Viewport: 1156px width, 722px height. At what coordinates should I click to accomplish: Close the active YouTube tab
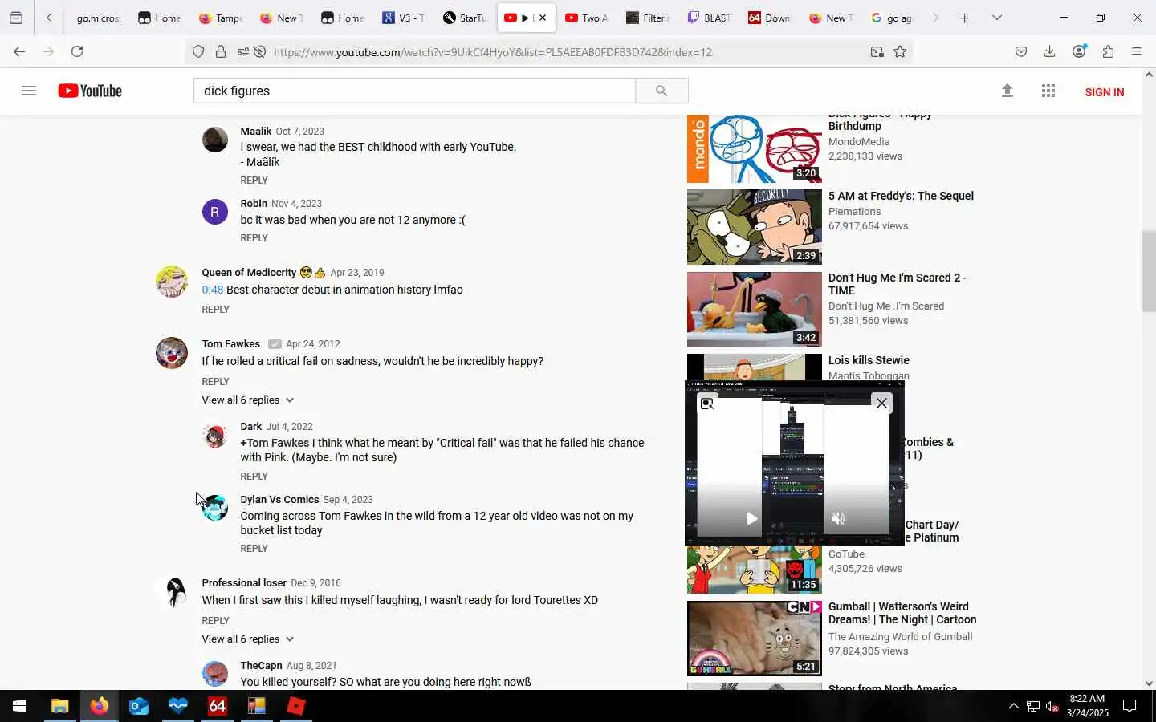coord(543,18)
